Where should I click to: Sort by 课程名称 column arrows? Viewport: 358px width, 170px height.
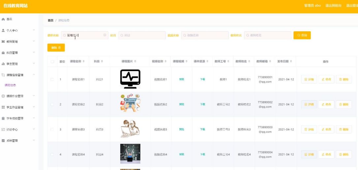83,61
